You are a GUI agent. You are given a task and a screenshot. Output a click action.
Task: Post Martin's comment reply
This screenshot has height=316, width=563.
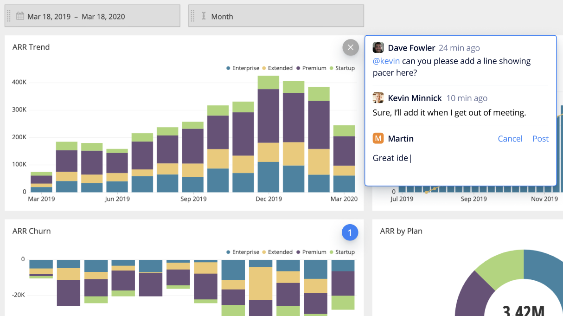pyautogui.click(x=540, y=138)
